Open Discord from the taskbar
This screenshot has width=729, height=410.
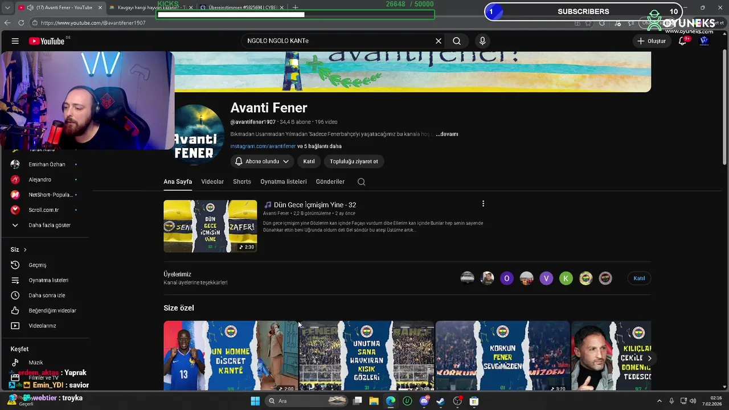pyautogui.click(x=424, y=401)
